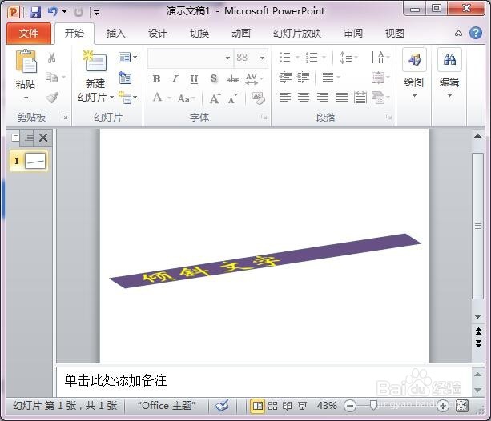Clear all formatting with the eraser icon

point(259,98)
